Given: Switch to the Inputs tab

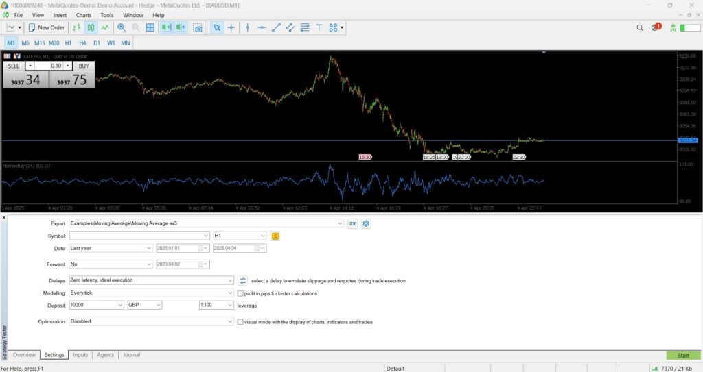Looking at the screenshot, I should tap(80, 355).
